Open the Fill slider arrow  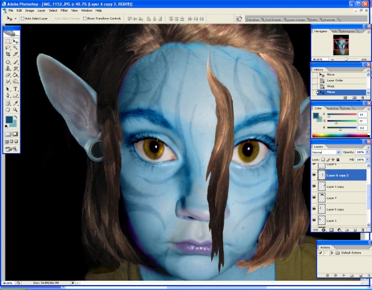click(368, 160)
